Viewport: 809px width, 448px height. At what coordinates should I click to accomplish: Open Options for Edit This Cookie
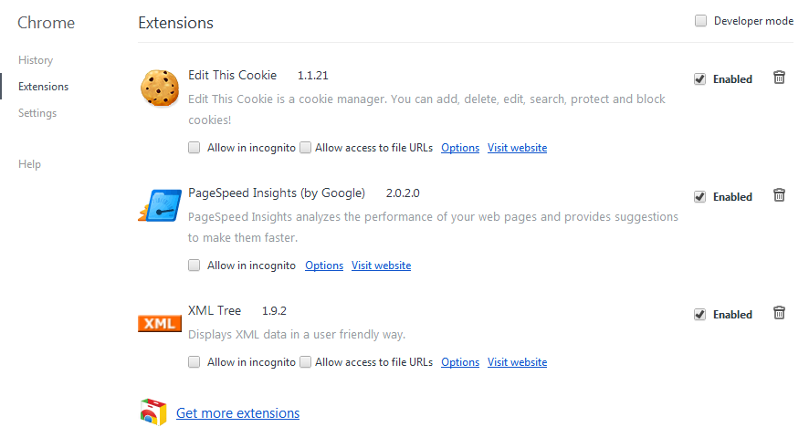pyautogui.click(x=460, y=148)
